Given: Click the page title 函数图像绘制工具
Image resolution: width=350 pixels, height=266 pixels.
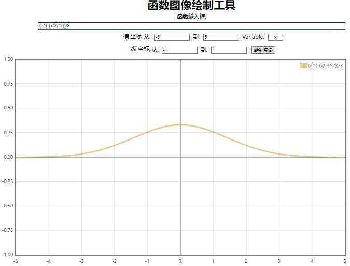Looking at the screenshot, I should click(191, 5).
